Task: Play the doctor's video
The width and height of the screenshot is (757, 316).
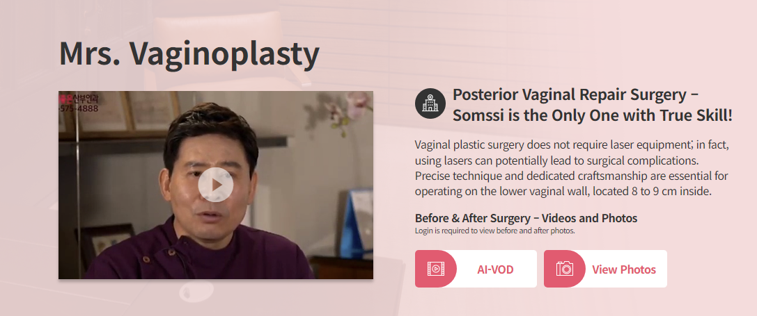Action: pos(215,185)
